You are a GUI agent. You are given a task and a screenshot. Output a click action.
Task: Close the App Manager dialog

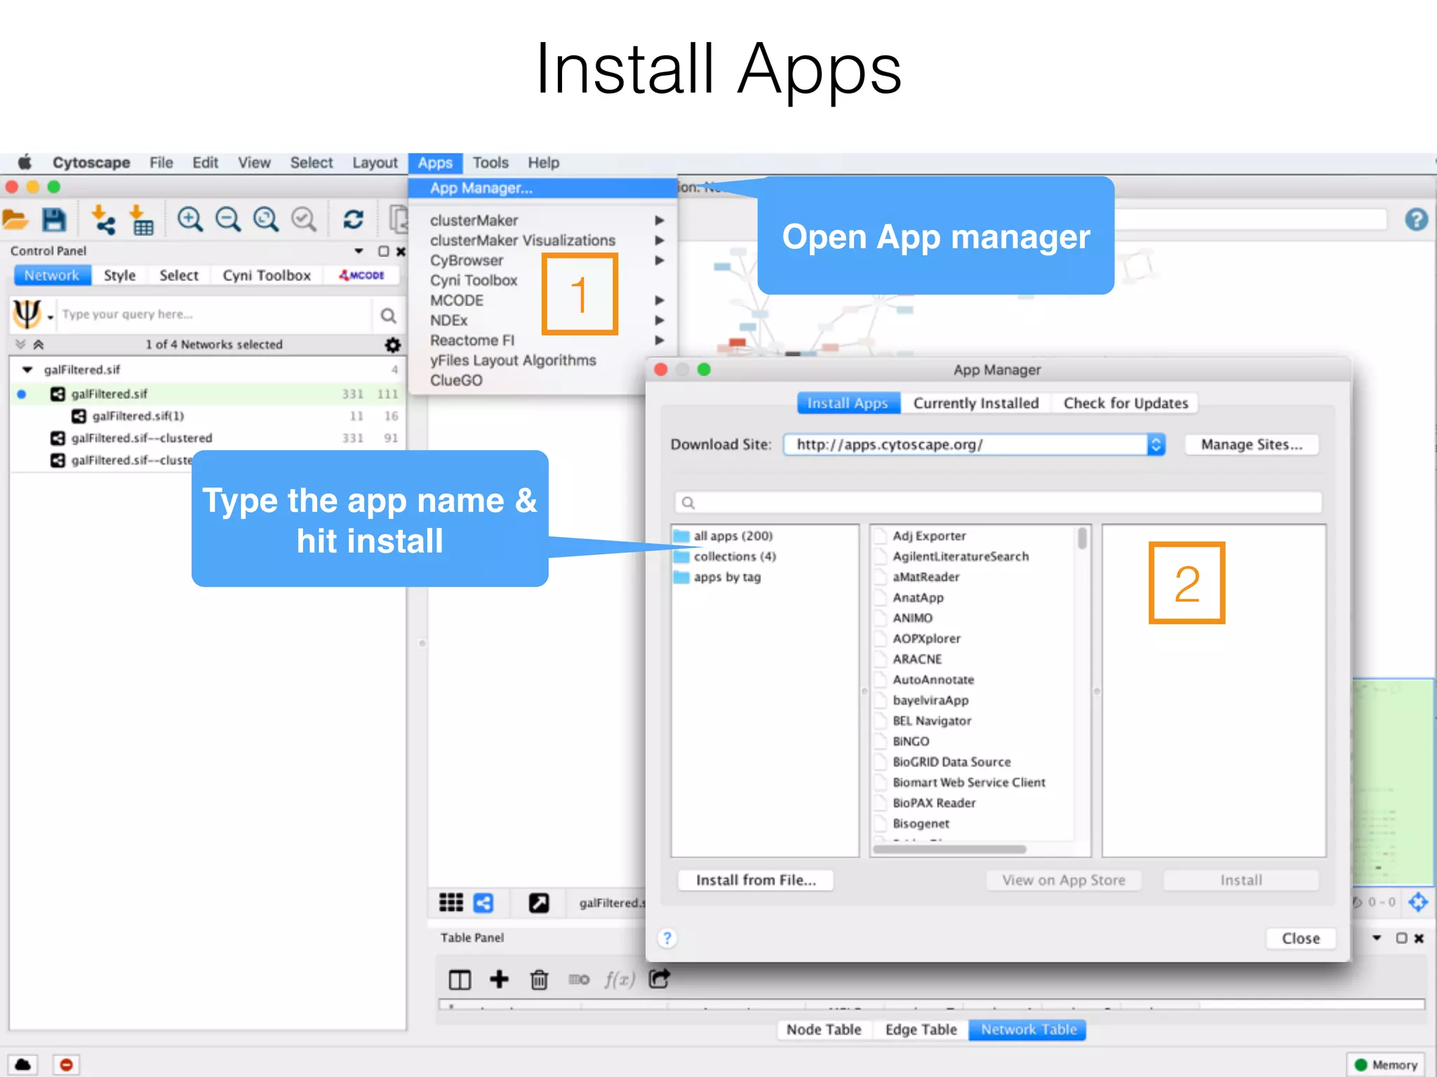pos(1301,938)
